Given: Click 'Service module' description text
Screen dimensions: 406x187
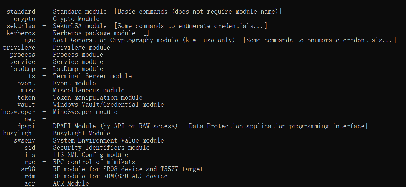Looking at the screenshot, I should [x=78, y=62].
